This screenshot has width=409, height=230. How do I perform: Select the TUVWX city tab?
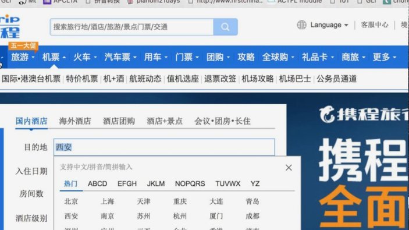[227, 183]
